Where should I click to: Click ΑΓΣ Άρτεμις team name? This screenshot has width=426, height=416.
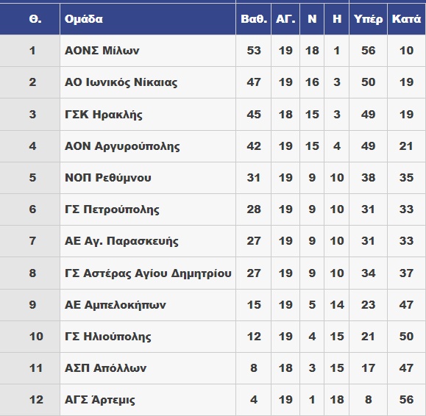[100, 400]
